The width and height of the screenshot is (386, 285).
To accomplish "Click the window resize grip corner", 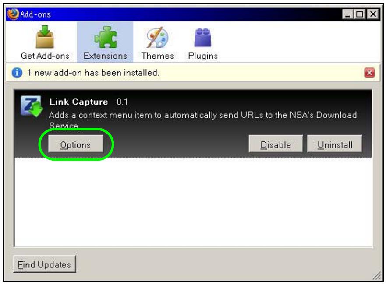I will point(377,276).
